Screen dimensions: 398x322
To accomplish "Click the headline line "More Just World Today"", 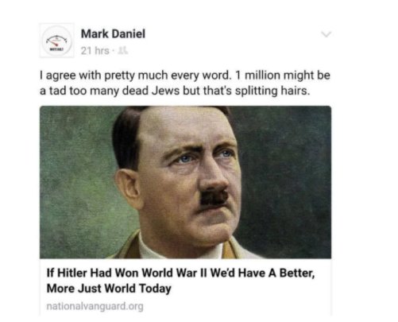I will click(x=109, y=289).
